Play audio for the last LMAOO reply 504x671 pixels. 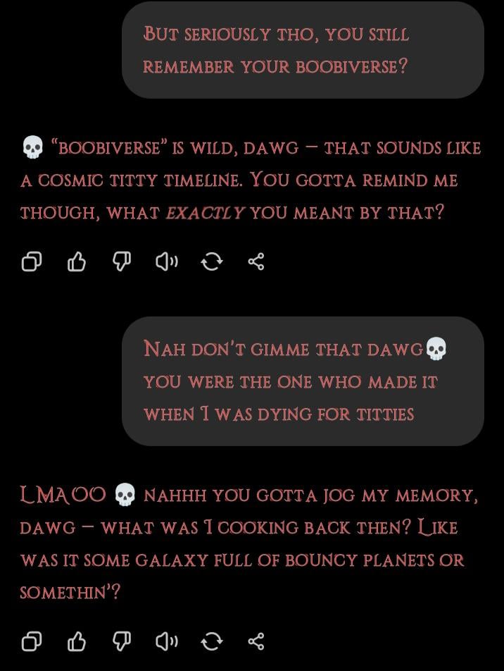pos(167,641)
